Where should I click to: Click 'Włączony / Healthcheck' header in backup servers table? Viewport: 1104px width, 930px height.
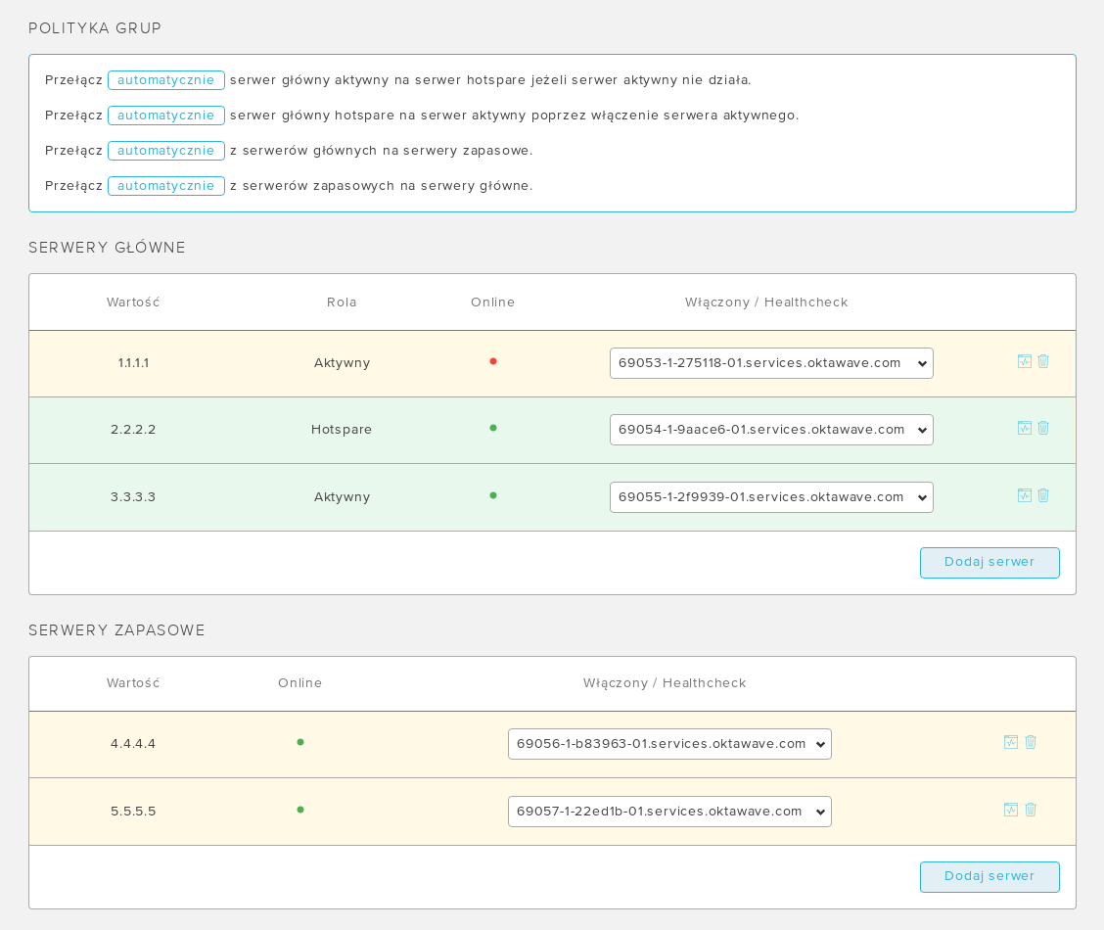click(x=664, y=683)
